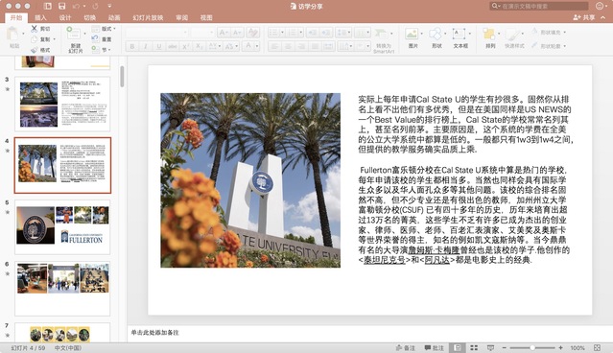Switch to slide sorter view icon
Viewport: 613px width, 353px height.
[x=474, y=347]
